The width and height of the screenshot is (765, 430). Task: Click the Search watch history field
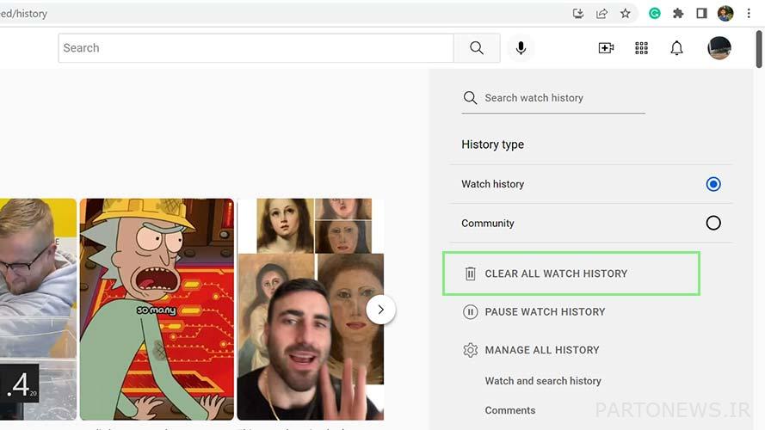point(553,97)
